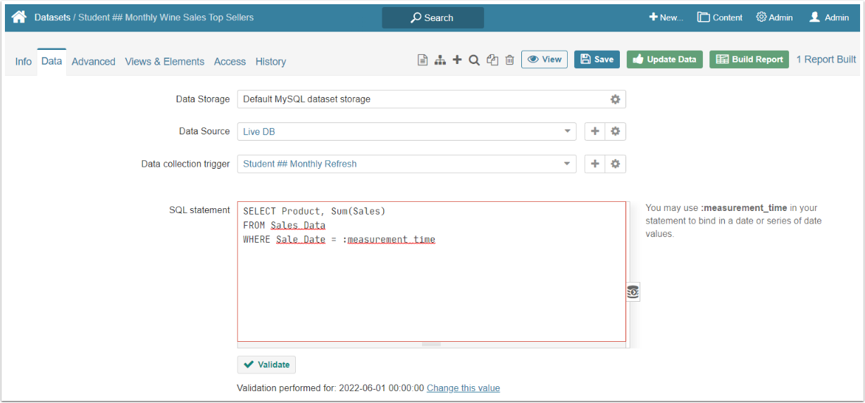865x403 pixels.
Task: Select the Data tab
Action: (x=51, y=61)
